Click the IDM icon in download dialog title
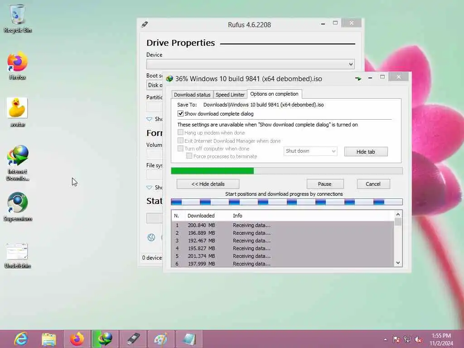464x348 pixels. click(169, 79)
